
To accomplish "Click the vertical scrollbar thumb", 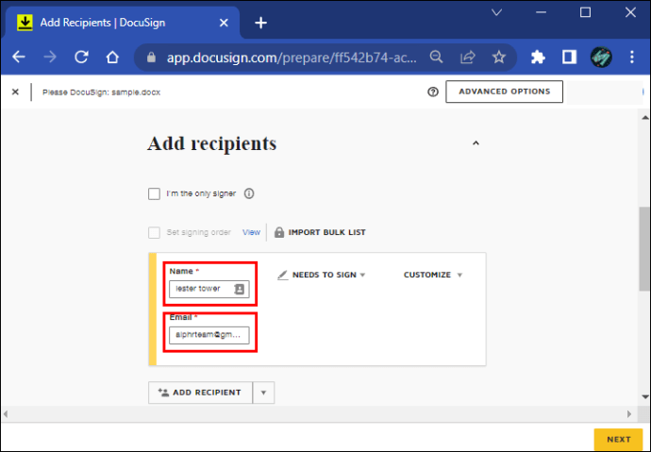I will [644, 248].
